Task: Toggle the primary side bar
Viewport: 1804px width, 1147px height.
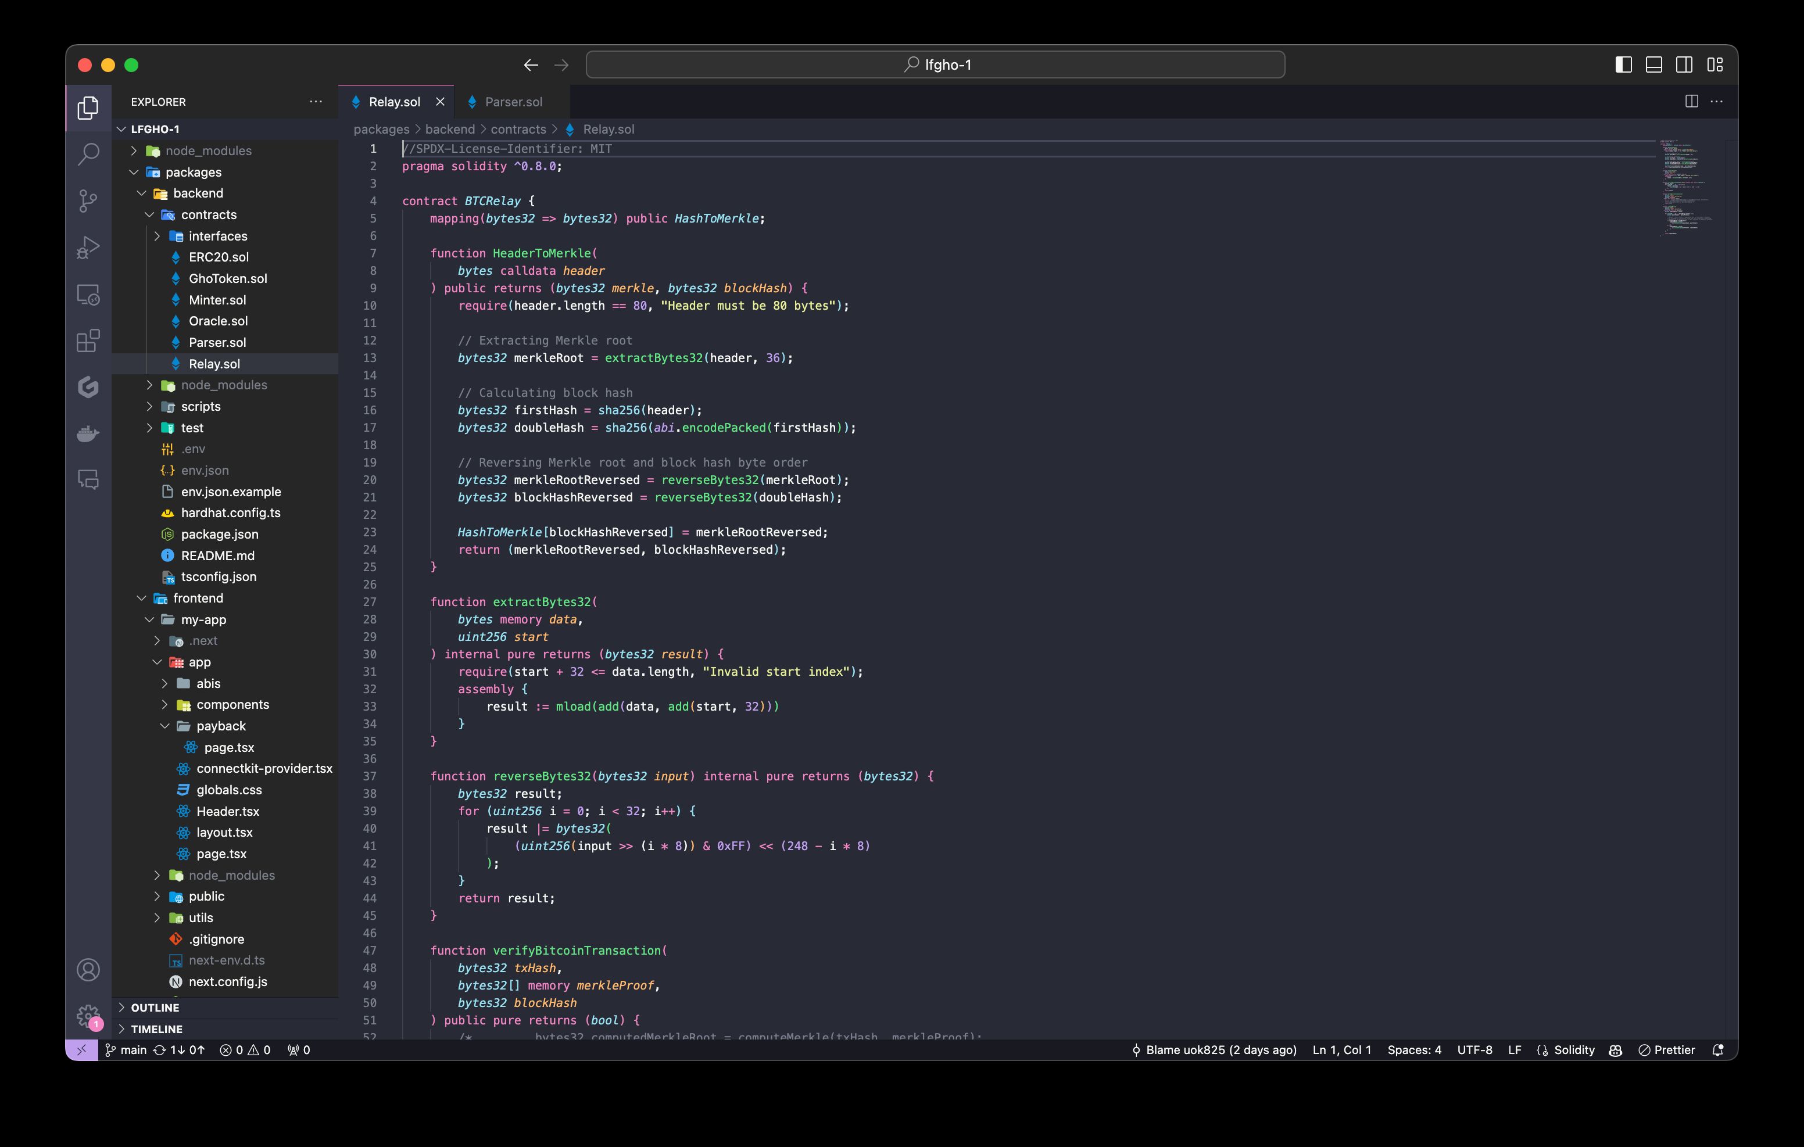Action: coord(1623,65)
